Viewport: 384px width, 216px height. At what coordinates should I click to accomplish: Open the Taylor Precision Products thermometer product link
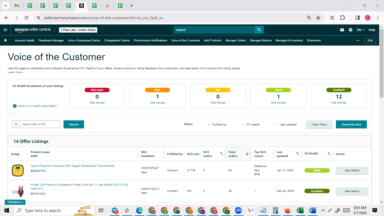(x=73, y=166)
